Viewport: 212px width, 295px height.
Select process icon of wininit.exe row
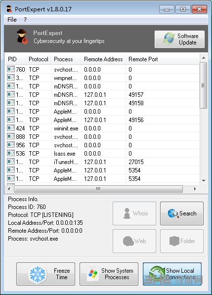(11, 128)
